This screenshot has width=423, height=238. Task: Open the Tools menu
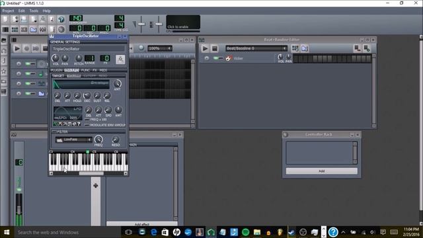(34, 11)
